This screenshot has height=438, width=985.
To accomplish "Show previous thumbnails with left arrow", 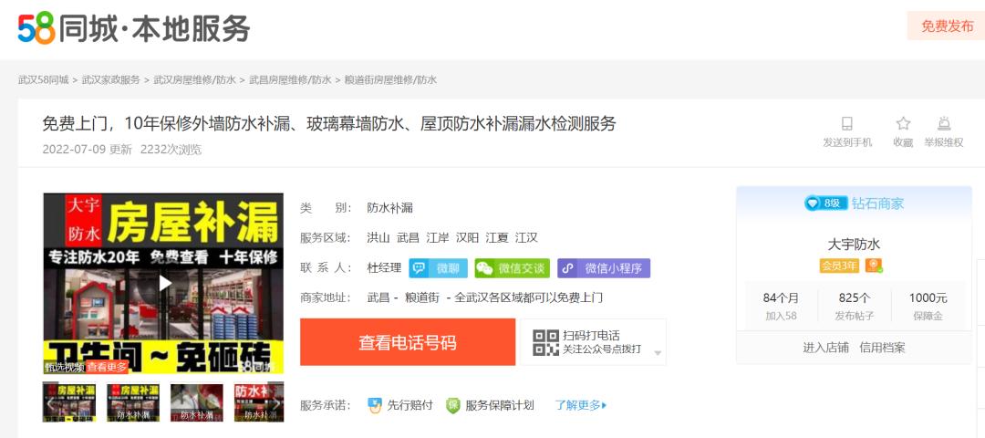I will 50,402.
